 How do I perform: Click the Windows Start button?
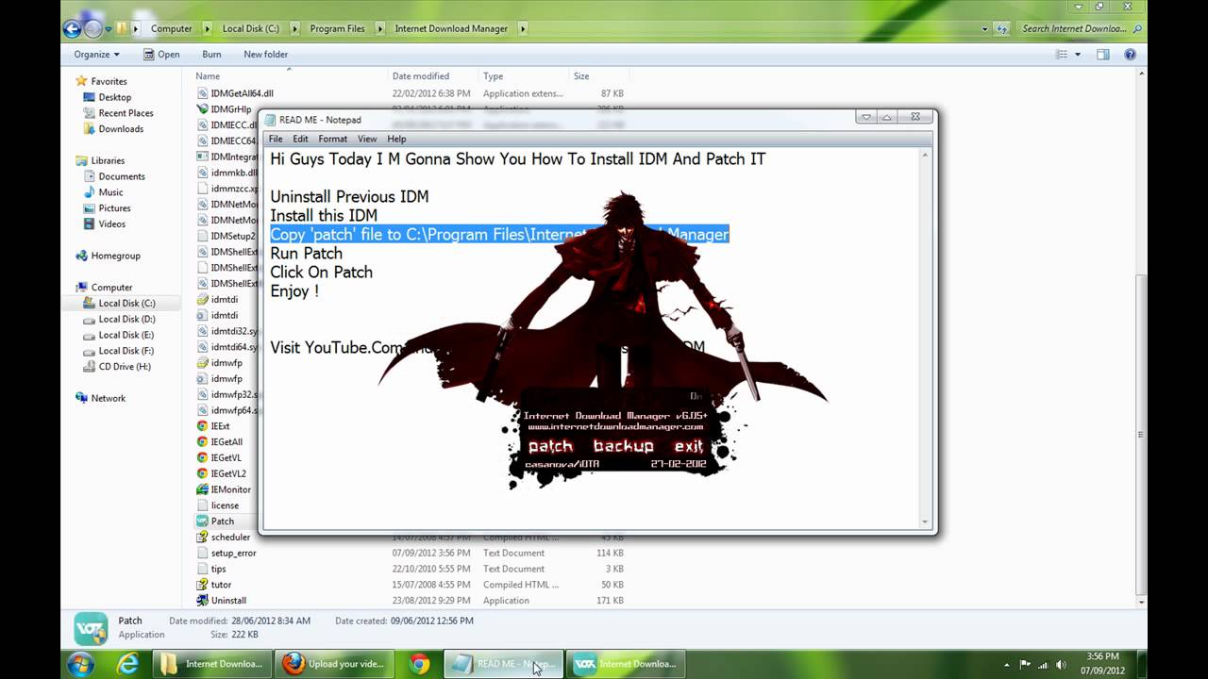pyautogui.click(x=80, y=663)
